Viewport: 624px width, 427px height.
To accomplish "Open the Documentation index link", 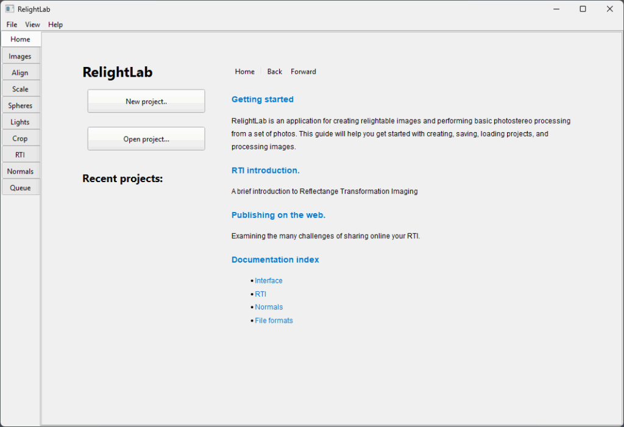I will pyautogui.click(x=275, y=260).
